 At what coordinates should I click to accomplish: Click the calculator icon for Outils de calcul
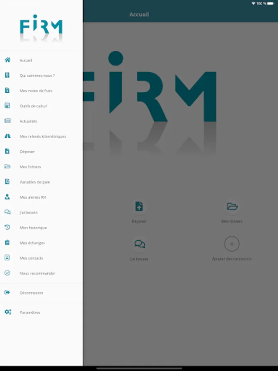point(7,106)
